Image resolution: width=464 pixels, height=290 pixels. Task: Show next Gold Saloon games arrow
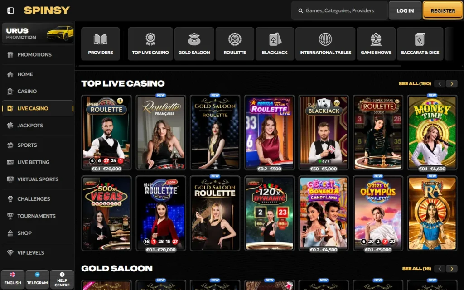tap(452, 269)
